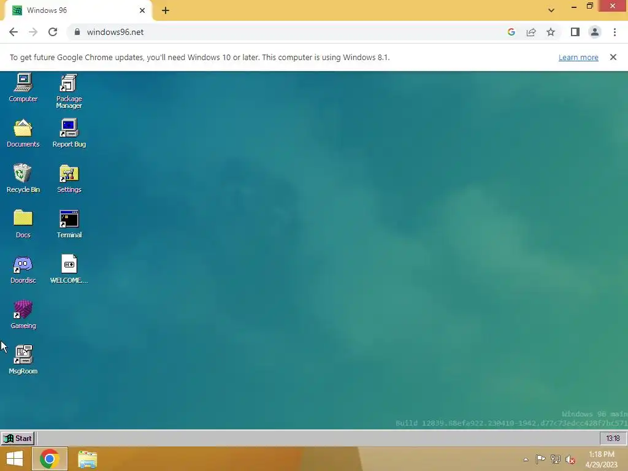
Task: Toggle the Chrome side panel
Action: click(x=575, y=32)
